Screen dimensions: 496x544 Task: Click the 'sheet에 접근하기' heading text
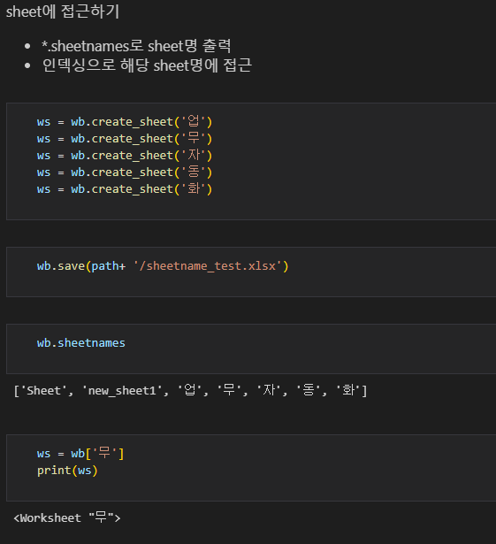(x=63, y=11)
